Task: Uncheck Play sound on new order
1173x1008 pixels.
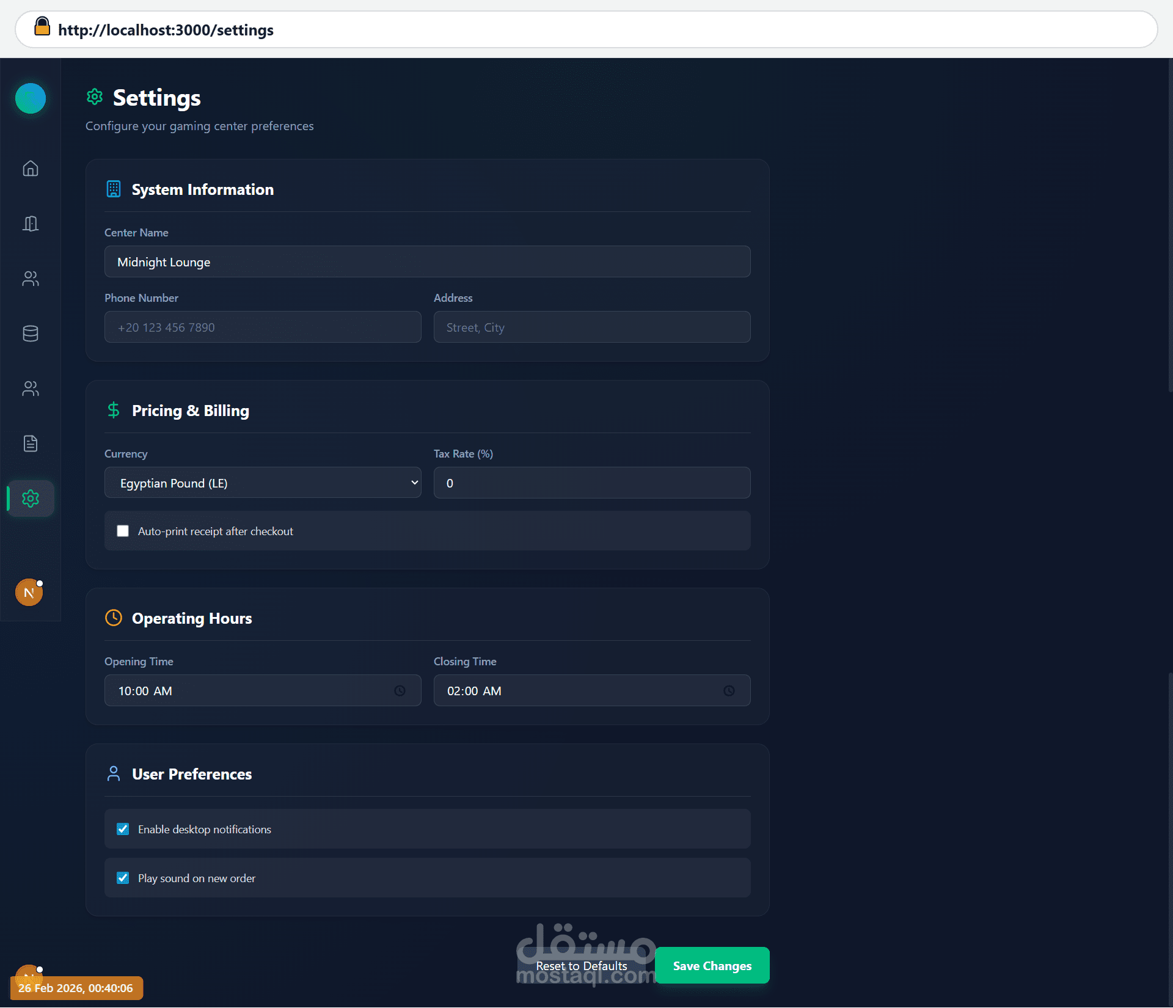Action: coord(123,878)
